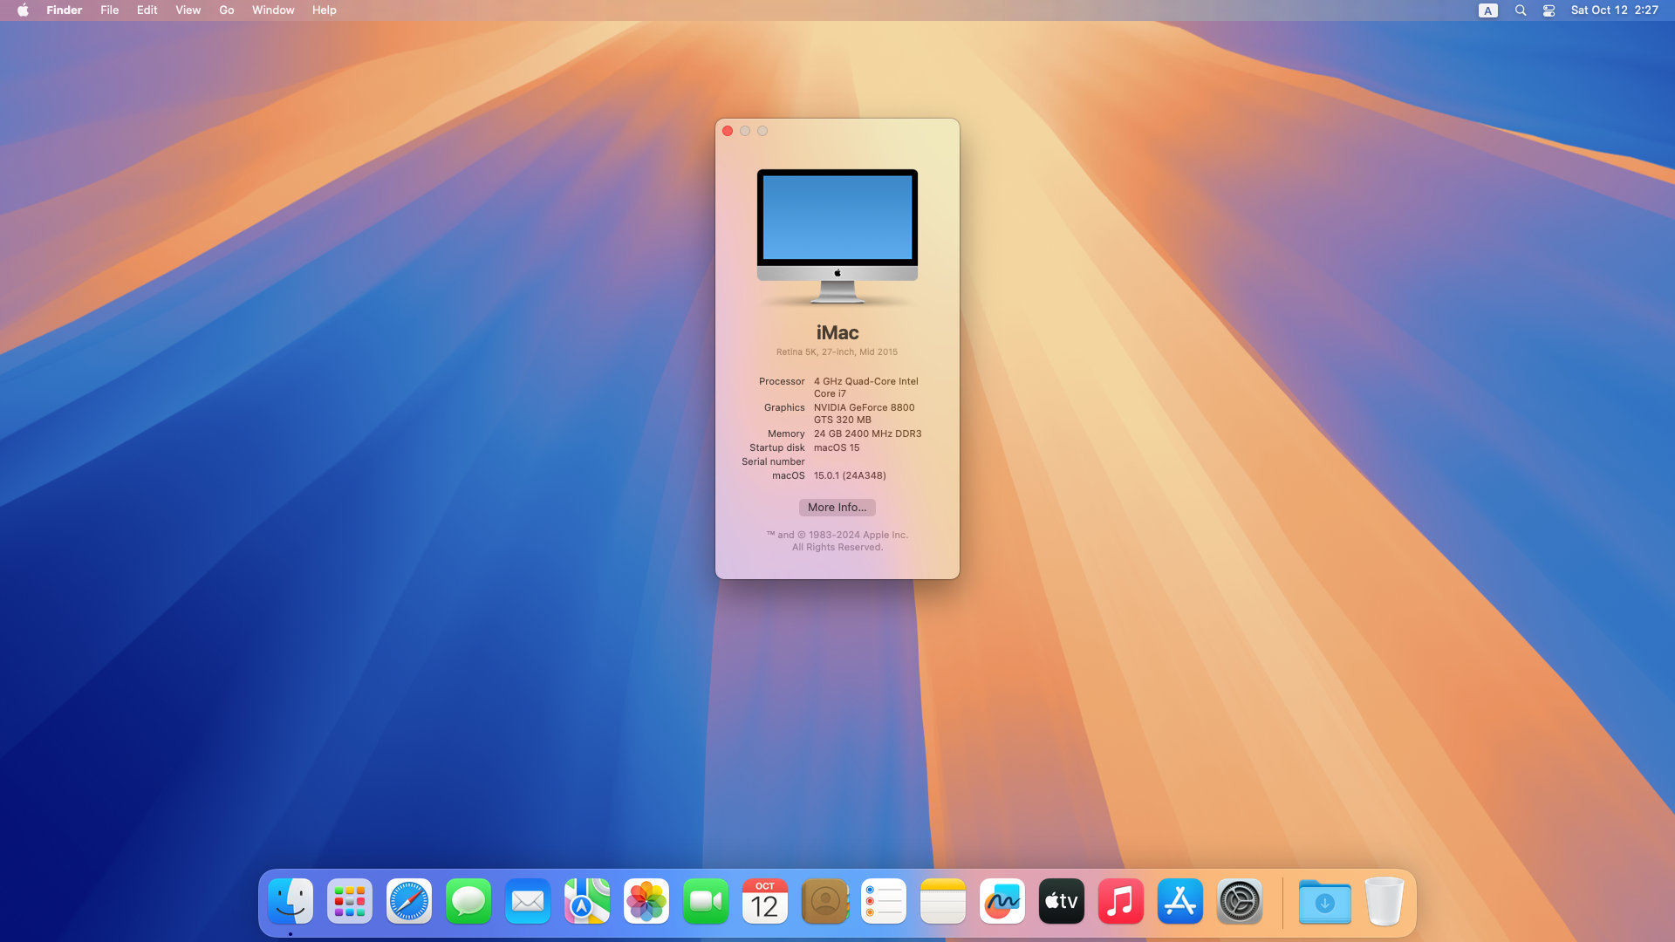Open the Go menu
This screenshot has height=942, width=1675.
(227, 10)
